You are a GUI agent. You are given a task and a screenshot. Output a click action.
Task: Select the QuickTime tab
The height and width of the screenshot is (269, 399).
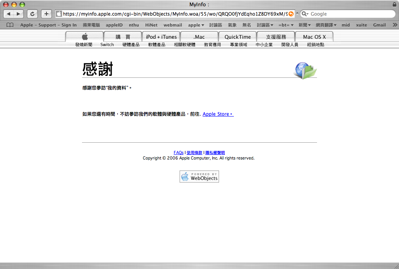click(x=237, y=37)
